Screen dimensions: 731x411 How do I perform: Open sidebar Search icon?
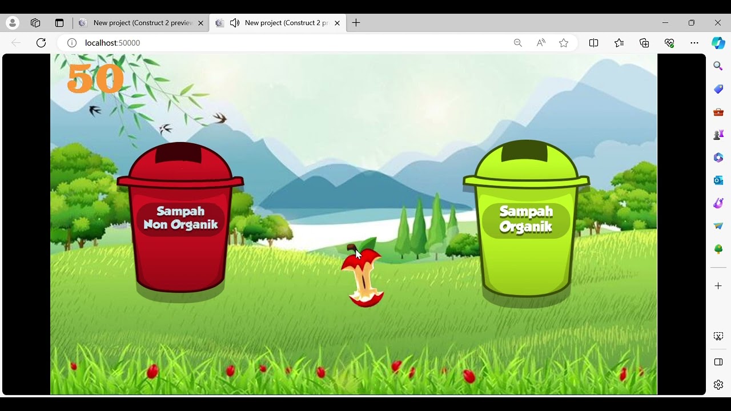718,66
